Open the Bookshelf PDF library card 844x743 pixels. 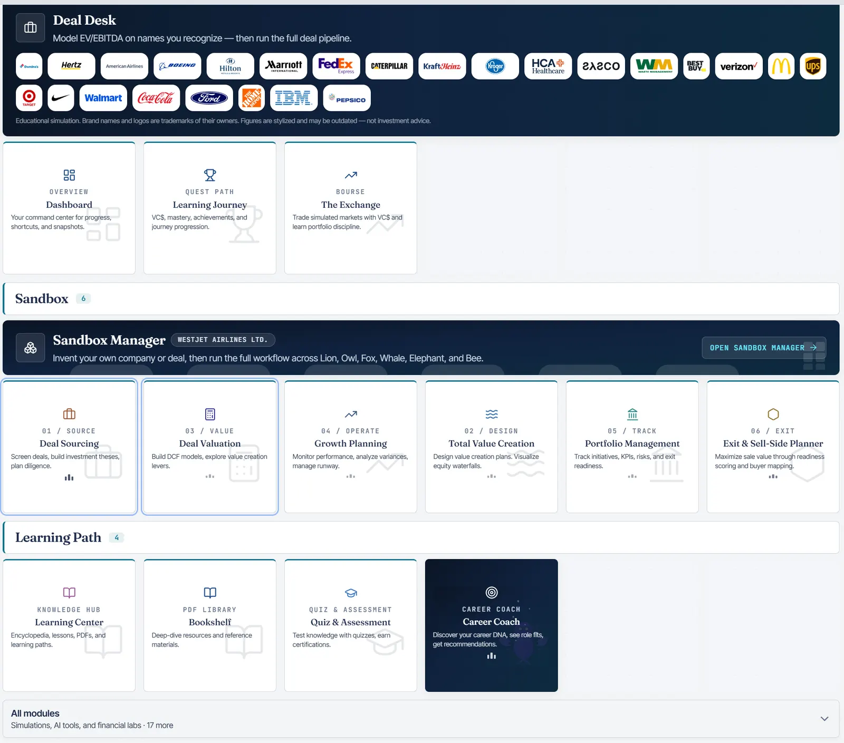coord(210,625)
